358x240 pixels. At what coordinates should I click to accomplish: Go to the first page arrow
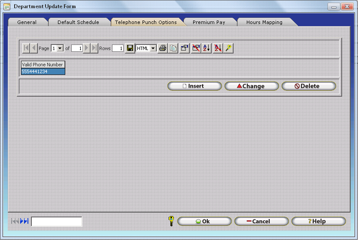pyautogui.click(x=26, y=48)
